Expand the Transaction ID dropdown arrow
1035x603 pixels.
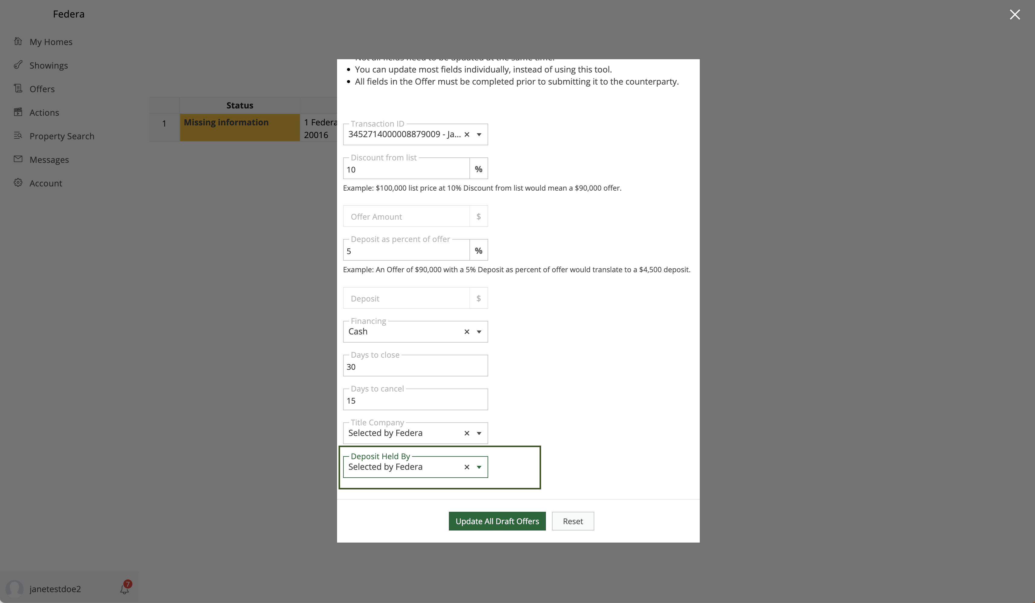click(479, 135)
